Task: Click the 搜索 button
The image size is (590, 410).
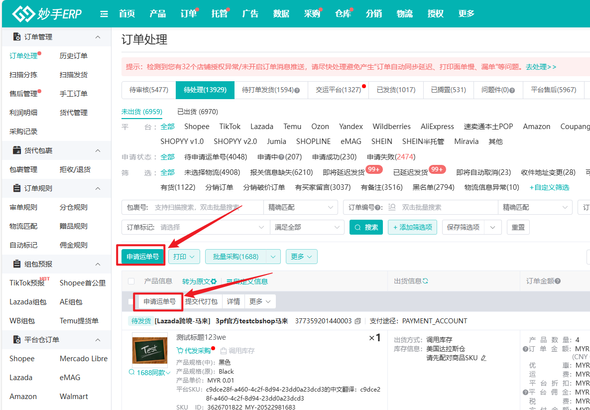Action: [x=366, y=227]
